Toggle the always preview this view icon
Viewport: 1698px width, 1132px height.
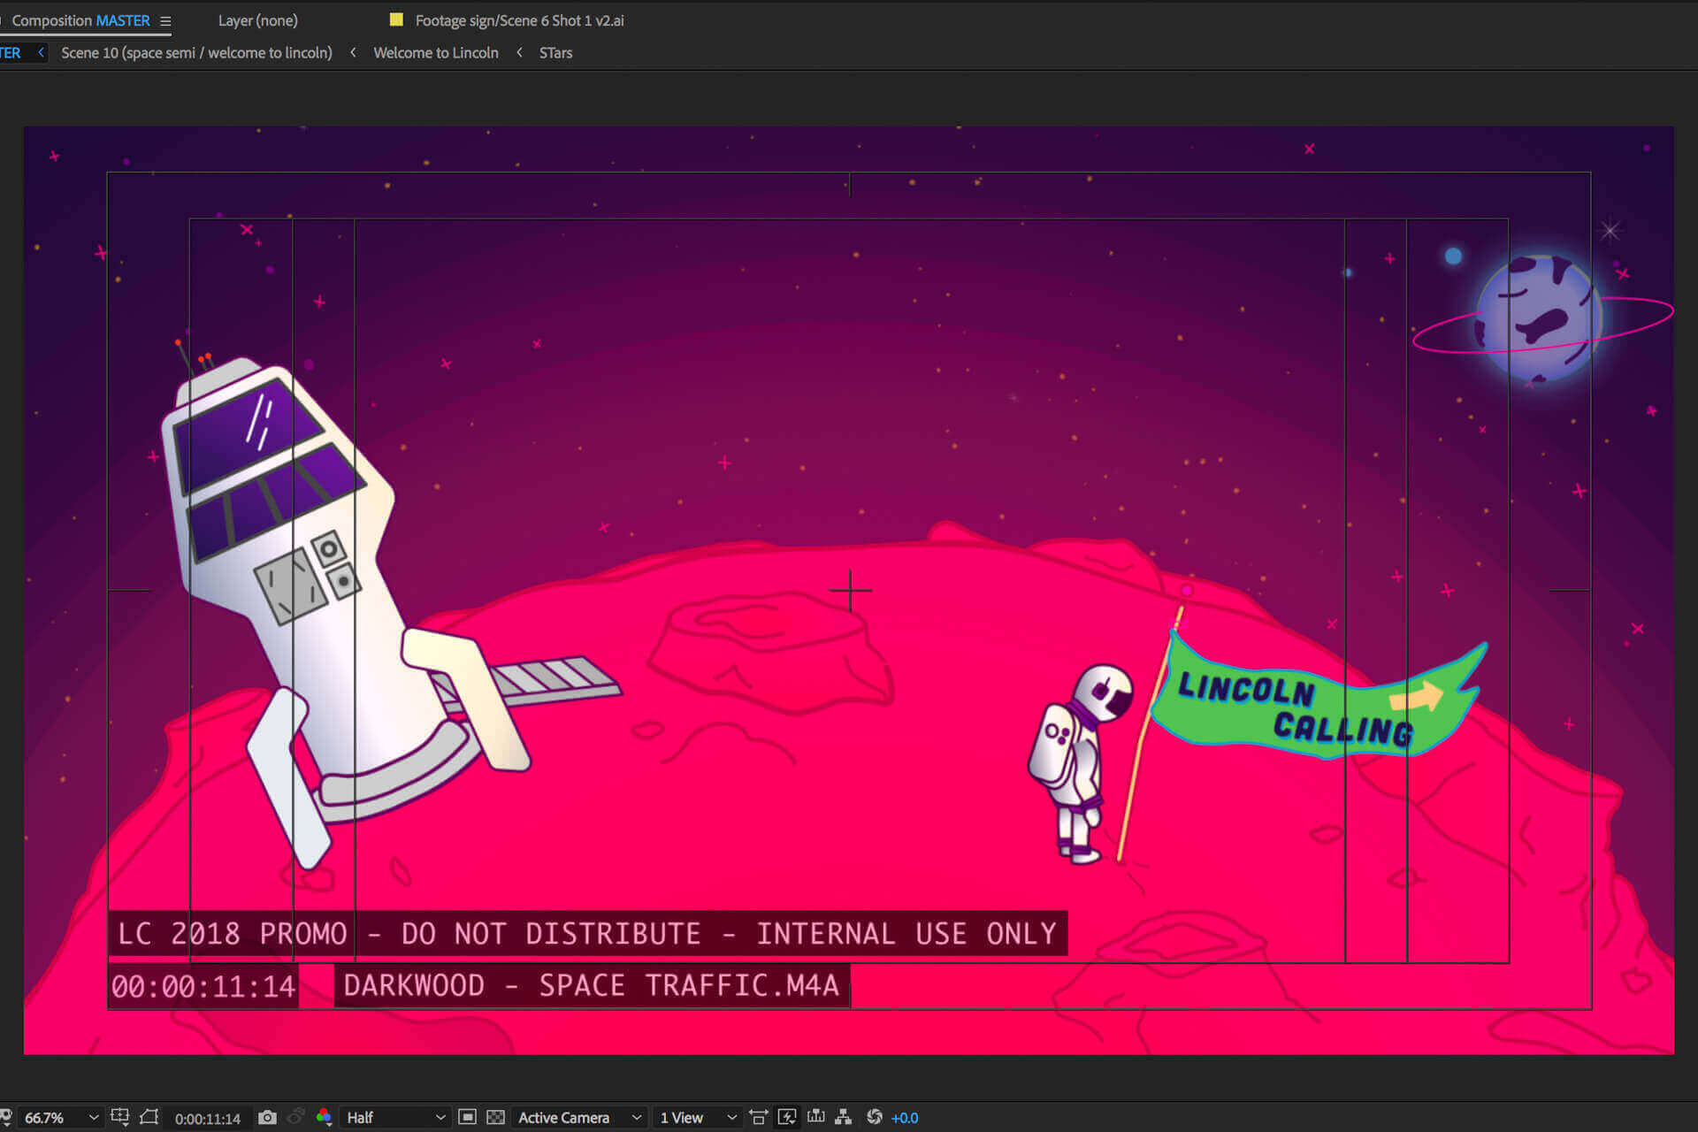tap(5, 1118)
